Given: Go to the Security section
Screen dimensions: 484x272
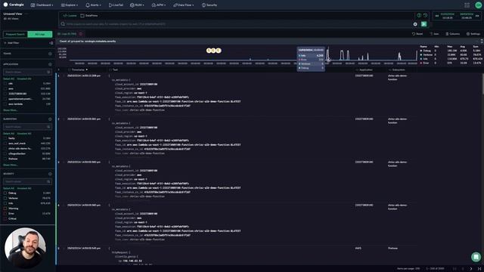Looking at the screenshot, I should pyautogui.click(x=209, y=5).
